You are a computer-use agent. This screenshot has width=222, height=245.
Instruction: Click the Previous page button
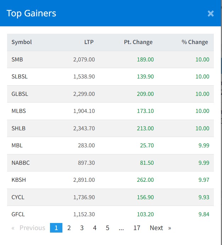29,228
